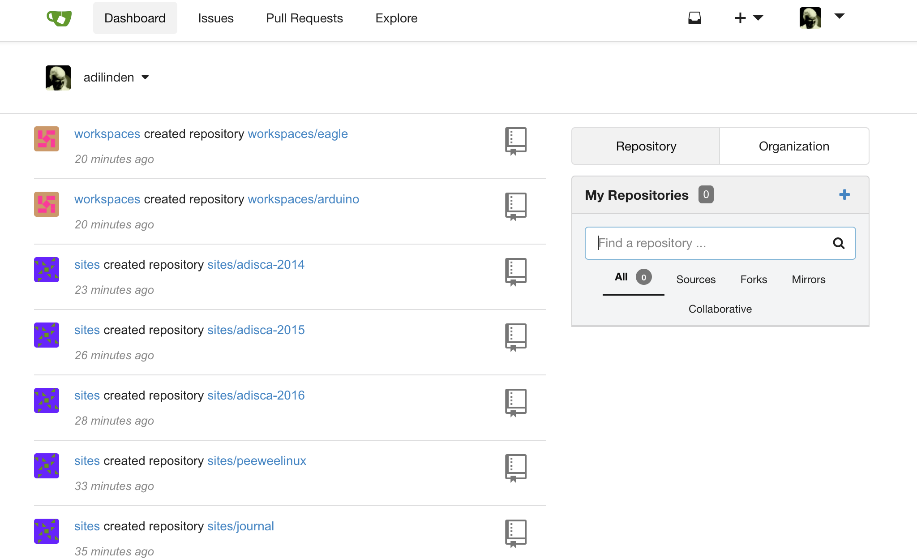Image resolution: width=917 pixels, height=559 pixels.
Task: Open the notifications inbox icon
Action: (694, 18)
